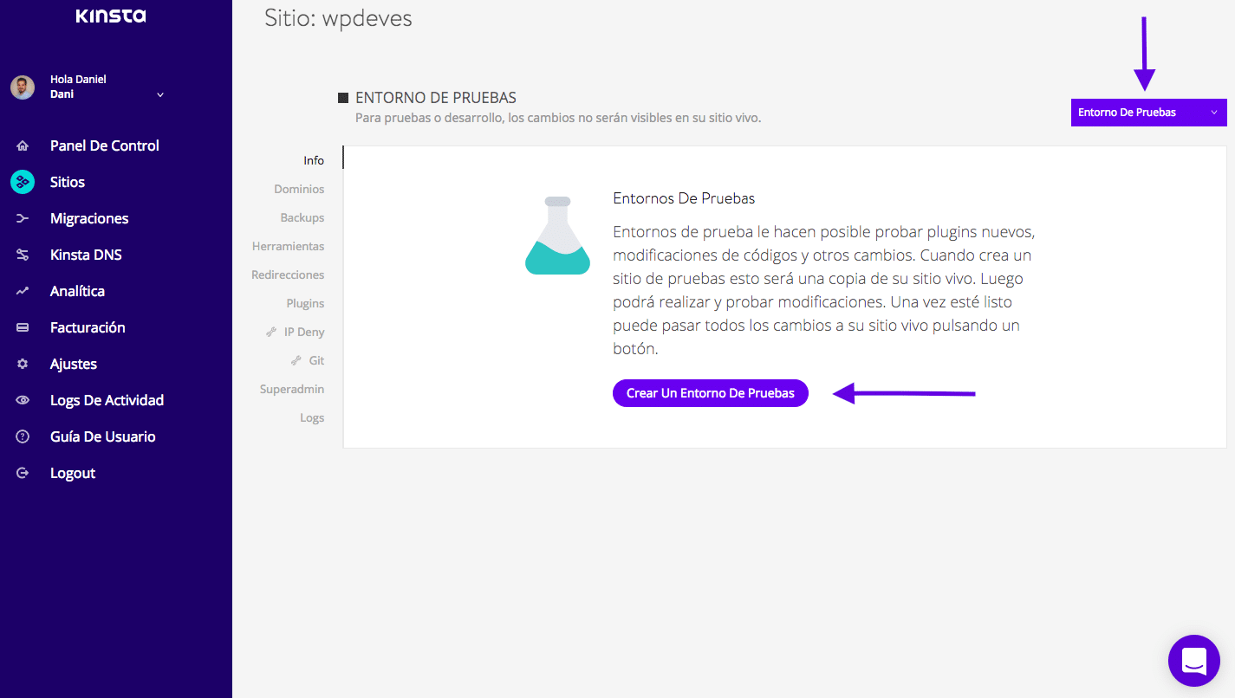The width and height of the screenshot is (1235, 698).
Task: Expand the Hola Daniel account menu
Action: [159, 94]
